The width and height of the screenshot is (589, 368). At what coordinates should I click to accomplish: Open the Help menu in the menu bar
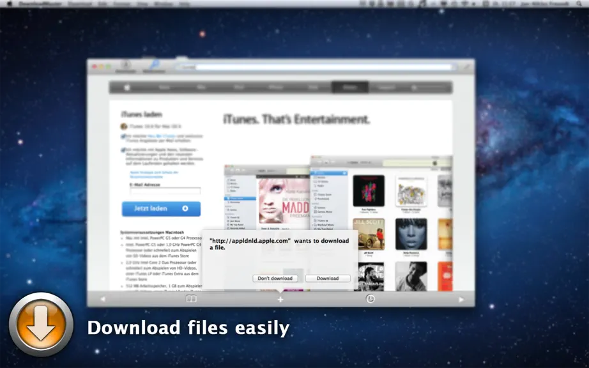[185, 4]
